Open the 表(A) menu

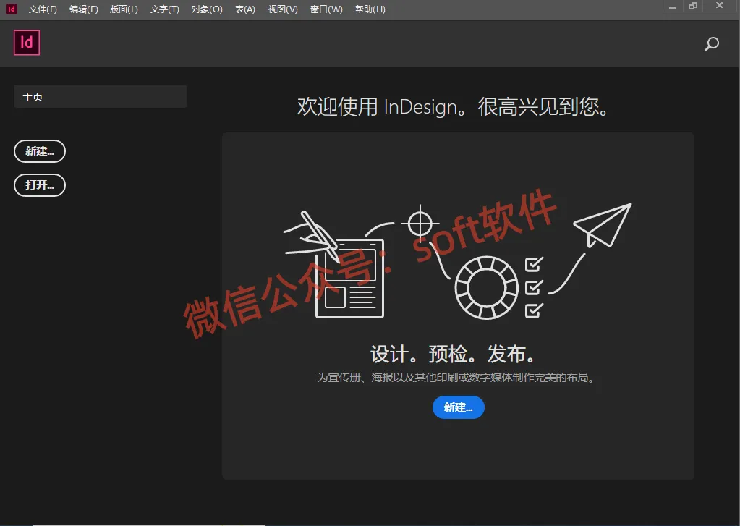[x=245, y=9]
